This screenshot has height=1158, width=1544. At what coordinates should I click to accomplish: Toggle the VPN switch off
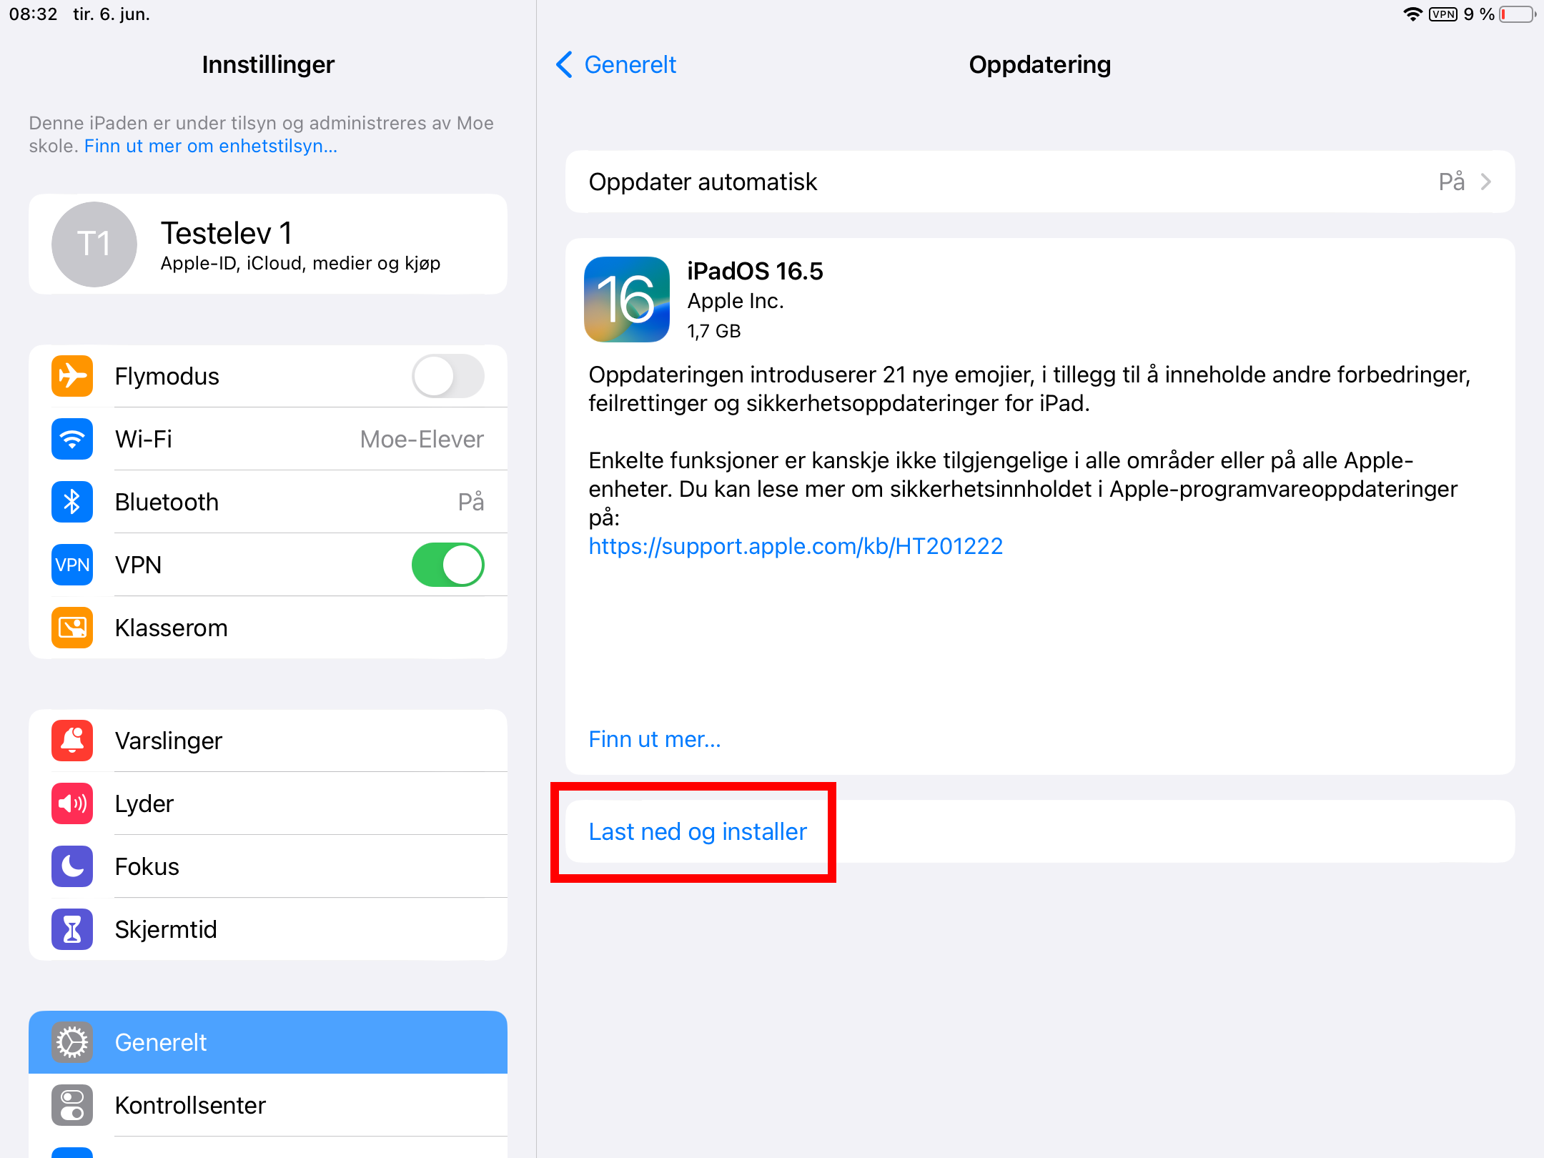(x=450, y=565)
